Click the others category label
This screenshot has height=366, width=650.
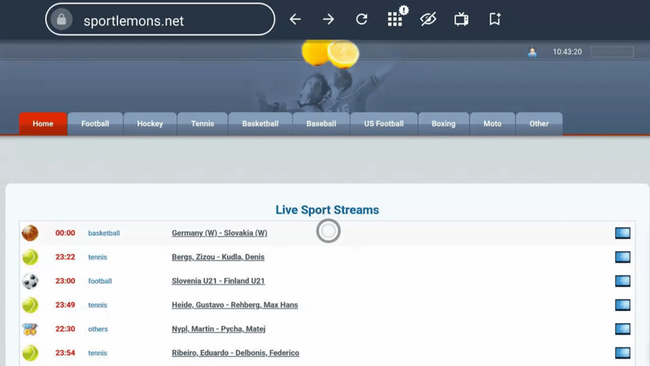pos(98,329)
